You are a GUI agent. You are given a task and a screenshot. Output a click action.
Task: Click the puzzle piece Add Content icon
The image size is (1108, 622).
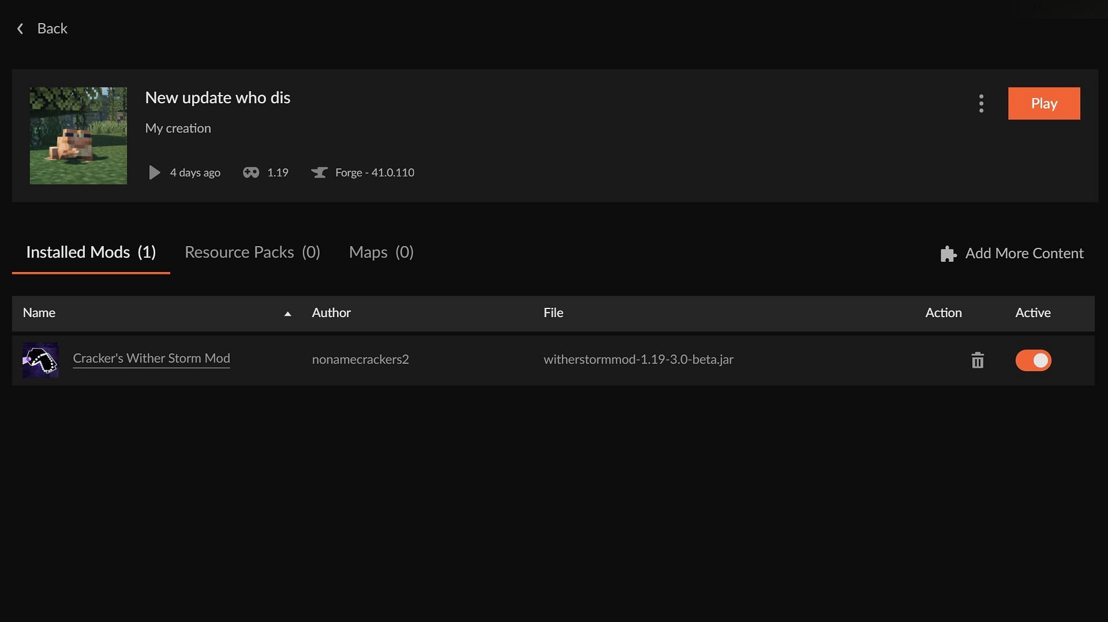coord(948,254)
